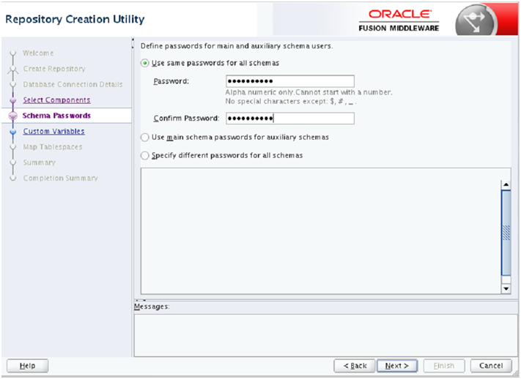
Task: Click the Cancel button
Action: pos(491,366)
